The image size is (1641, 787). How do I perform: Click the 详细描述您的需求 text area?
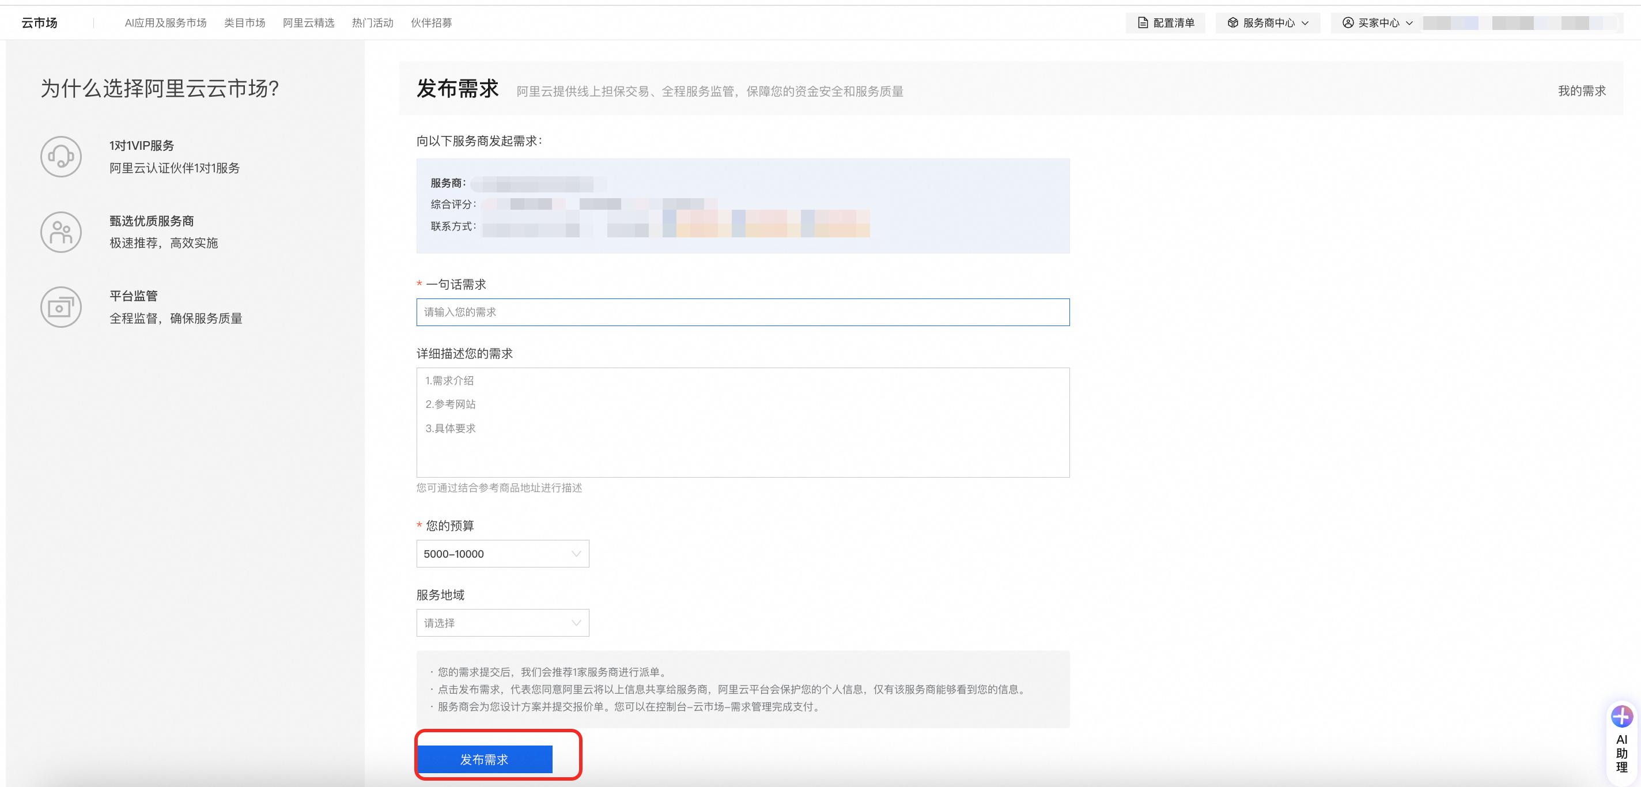[x=743, y=422]
